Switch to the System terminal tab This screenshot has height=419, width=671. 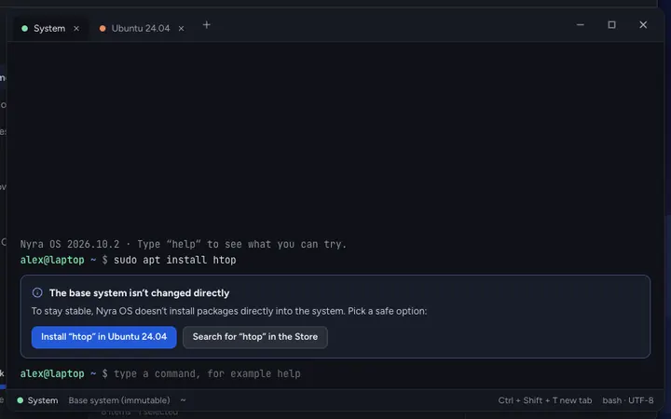point(50,29)
